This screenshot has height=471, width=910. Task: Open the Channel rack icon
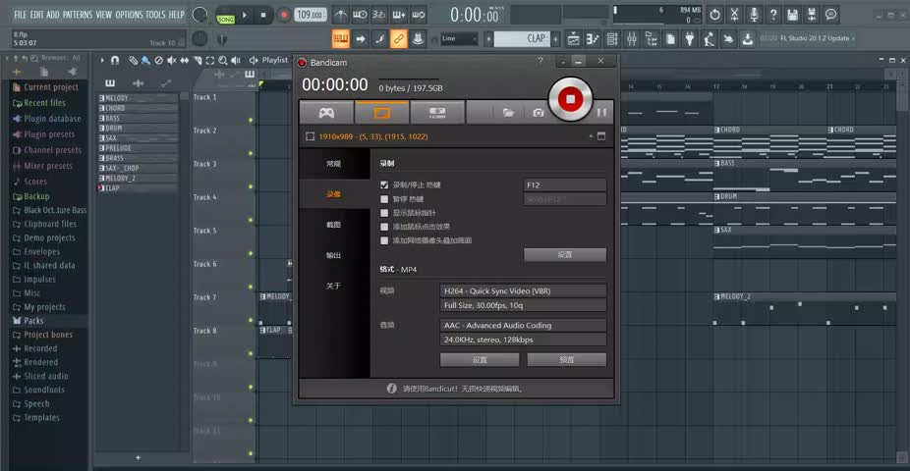point(611,39)
